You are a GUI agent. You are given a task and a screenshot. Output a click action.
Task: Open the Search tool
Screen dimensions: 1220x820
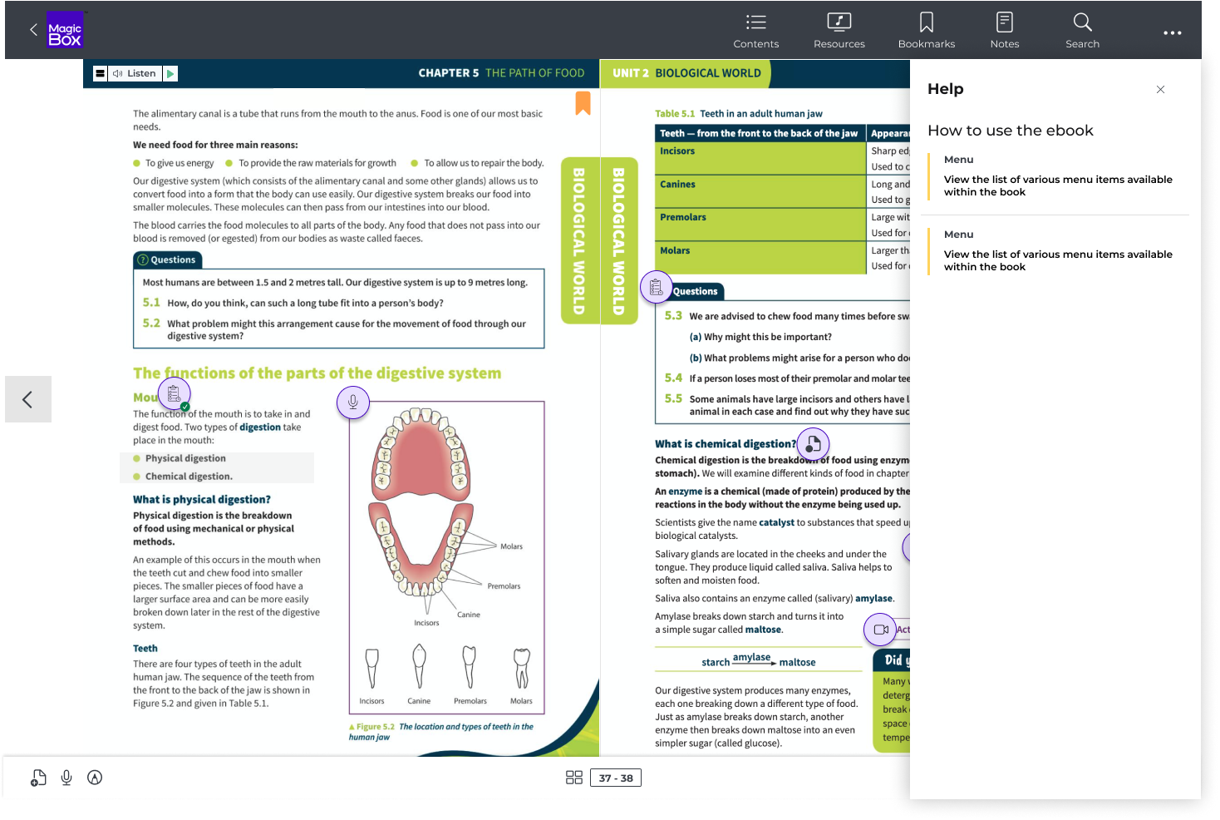click(1083, 31)
